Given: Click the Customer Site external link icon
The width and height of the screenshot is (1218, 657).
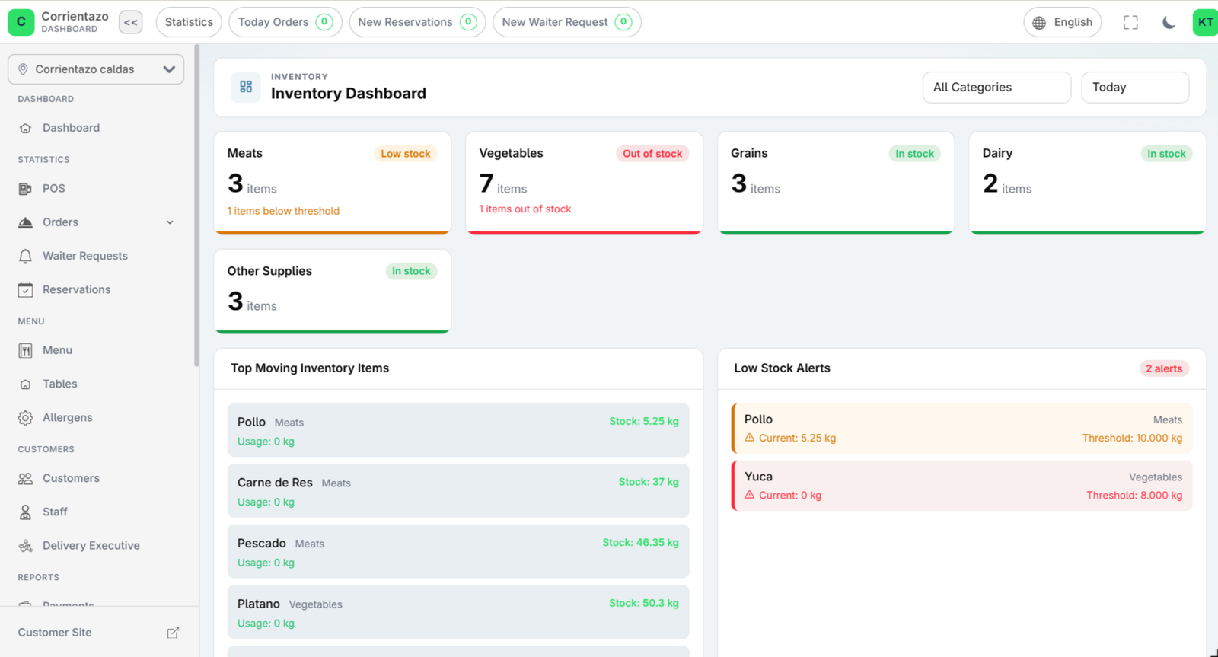Looking at the screenshot, I should [173, 633].
